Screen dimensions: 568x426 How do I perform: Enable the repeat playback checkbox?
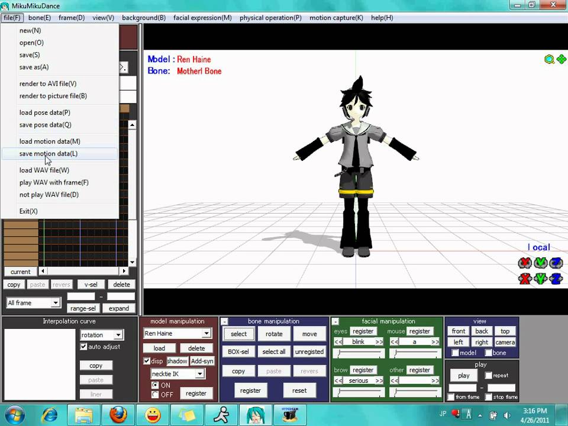(489, 375)
